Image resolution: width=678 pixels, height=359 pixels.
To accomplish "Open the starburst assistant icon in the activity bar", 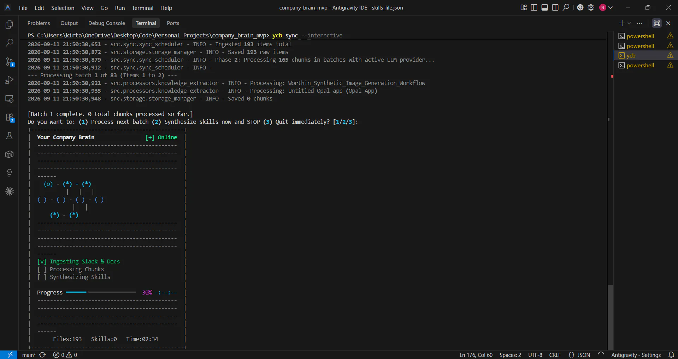I will point(10,191).
